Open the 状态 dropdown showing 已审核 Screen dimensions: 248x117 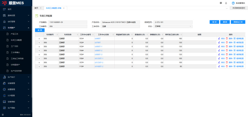[173, 26]
